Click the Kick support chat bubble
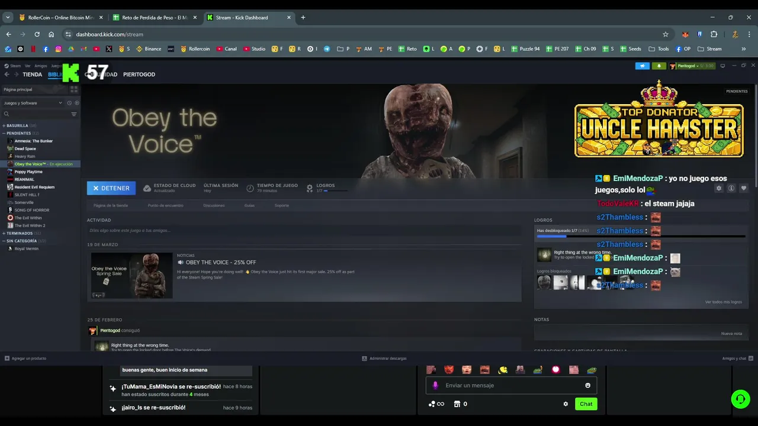 coord(740,399)
